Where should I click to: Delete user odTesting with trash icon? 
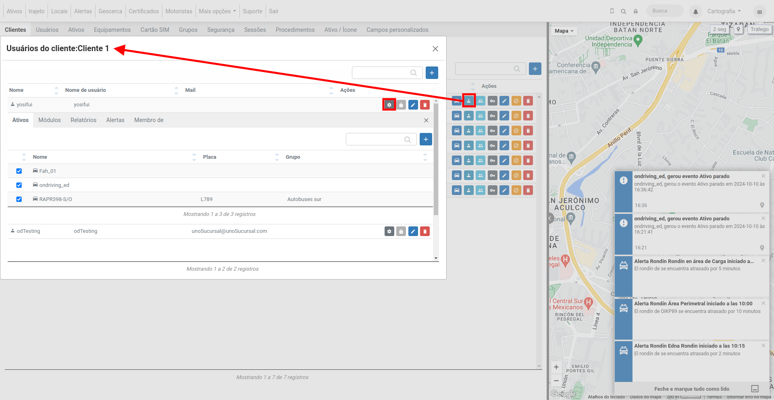(425, 231)
